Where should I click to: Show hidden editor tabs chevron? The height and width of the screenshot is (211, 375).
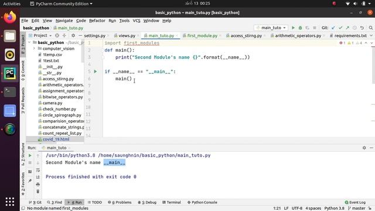pos(371,36)
